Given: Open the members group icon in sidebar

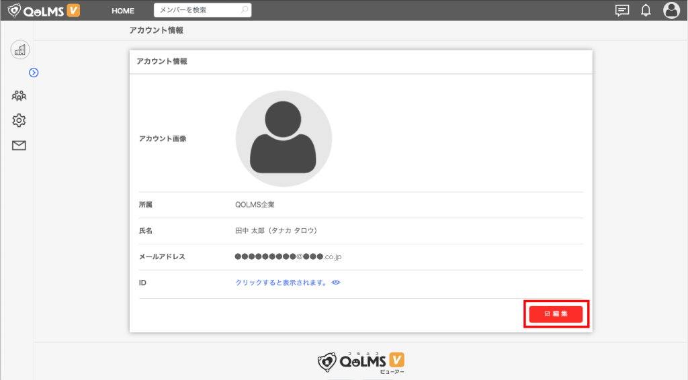Looking at the screenshot, I should pyautogui.click(x=19, y=95).
